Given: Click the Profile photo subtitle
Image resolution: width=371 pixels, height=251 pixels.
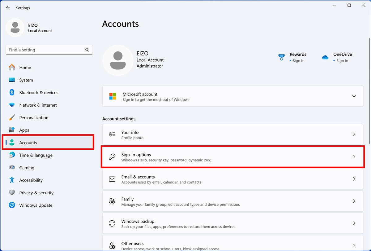Looking at the screenshot, I should coord(132,138).
